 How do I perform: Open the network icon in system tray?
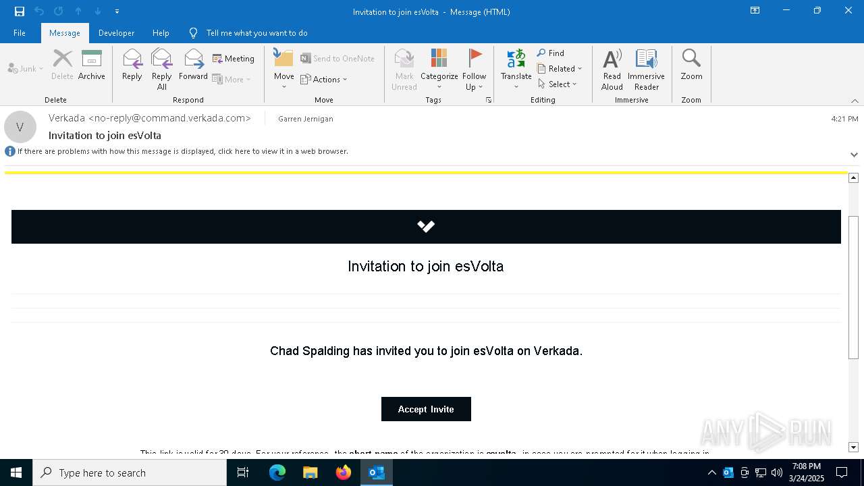[761, 473]
